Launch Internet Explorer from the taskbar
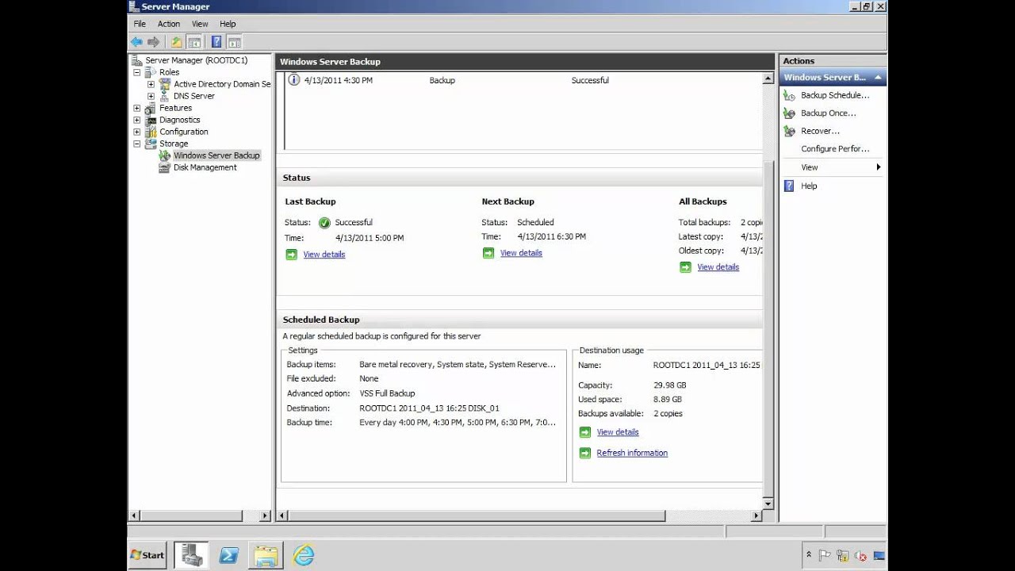 click(x=304, y=555)
